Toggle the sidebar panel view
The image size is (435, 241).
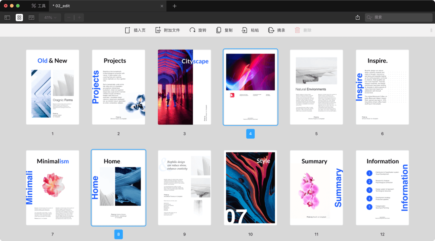(x=7, y=18)
